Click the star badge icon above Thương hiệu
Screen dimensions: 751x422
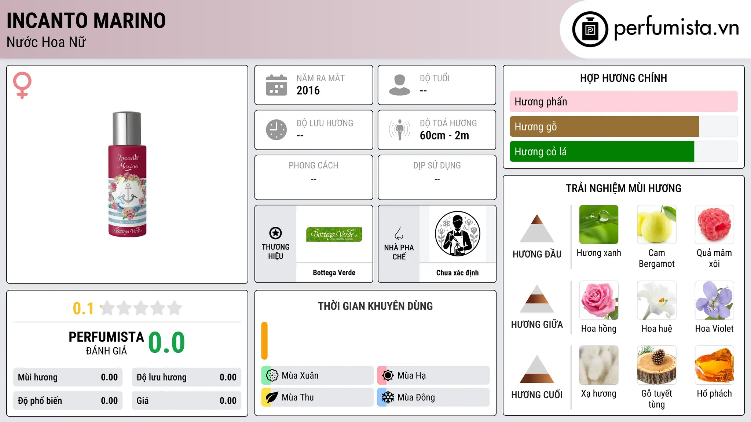275,233
